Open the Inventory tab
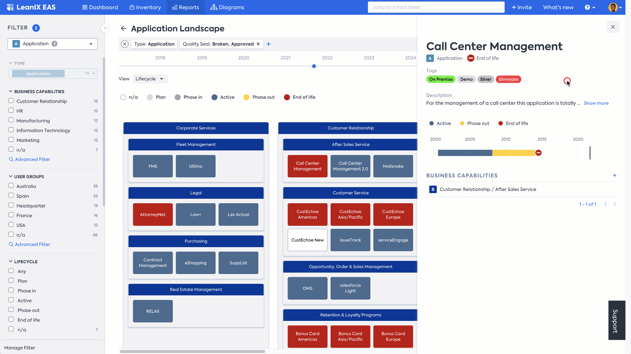 (x=145, y=7)
